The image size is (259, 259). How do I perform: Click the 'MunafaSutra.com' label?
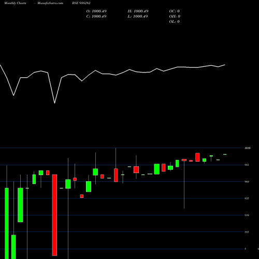point(50,3)
